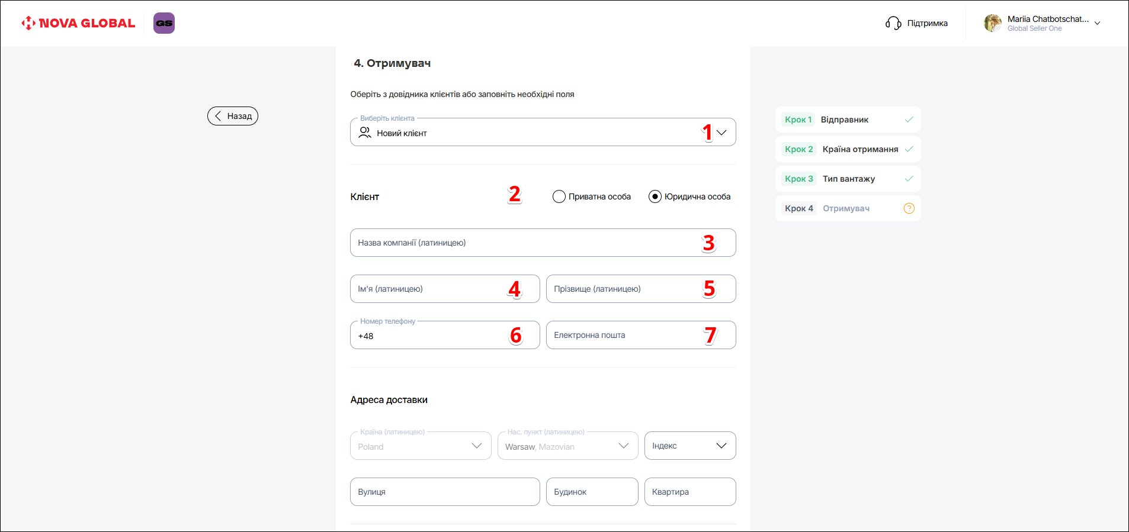Open the Підтримка support link
Viewport: 1129px width, 532px height.
[927, 23]
